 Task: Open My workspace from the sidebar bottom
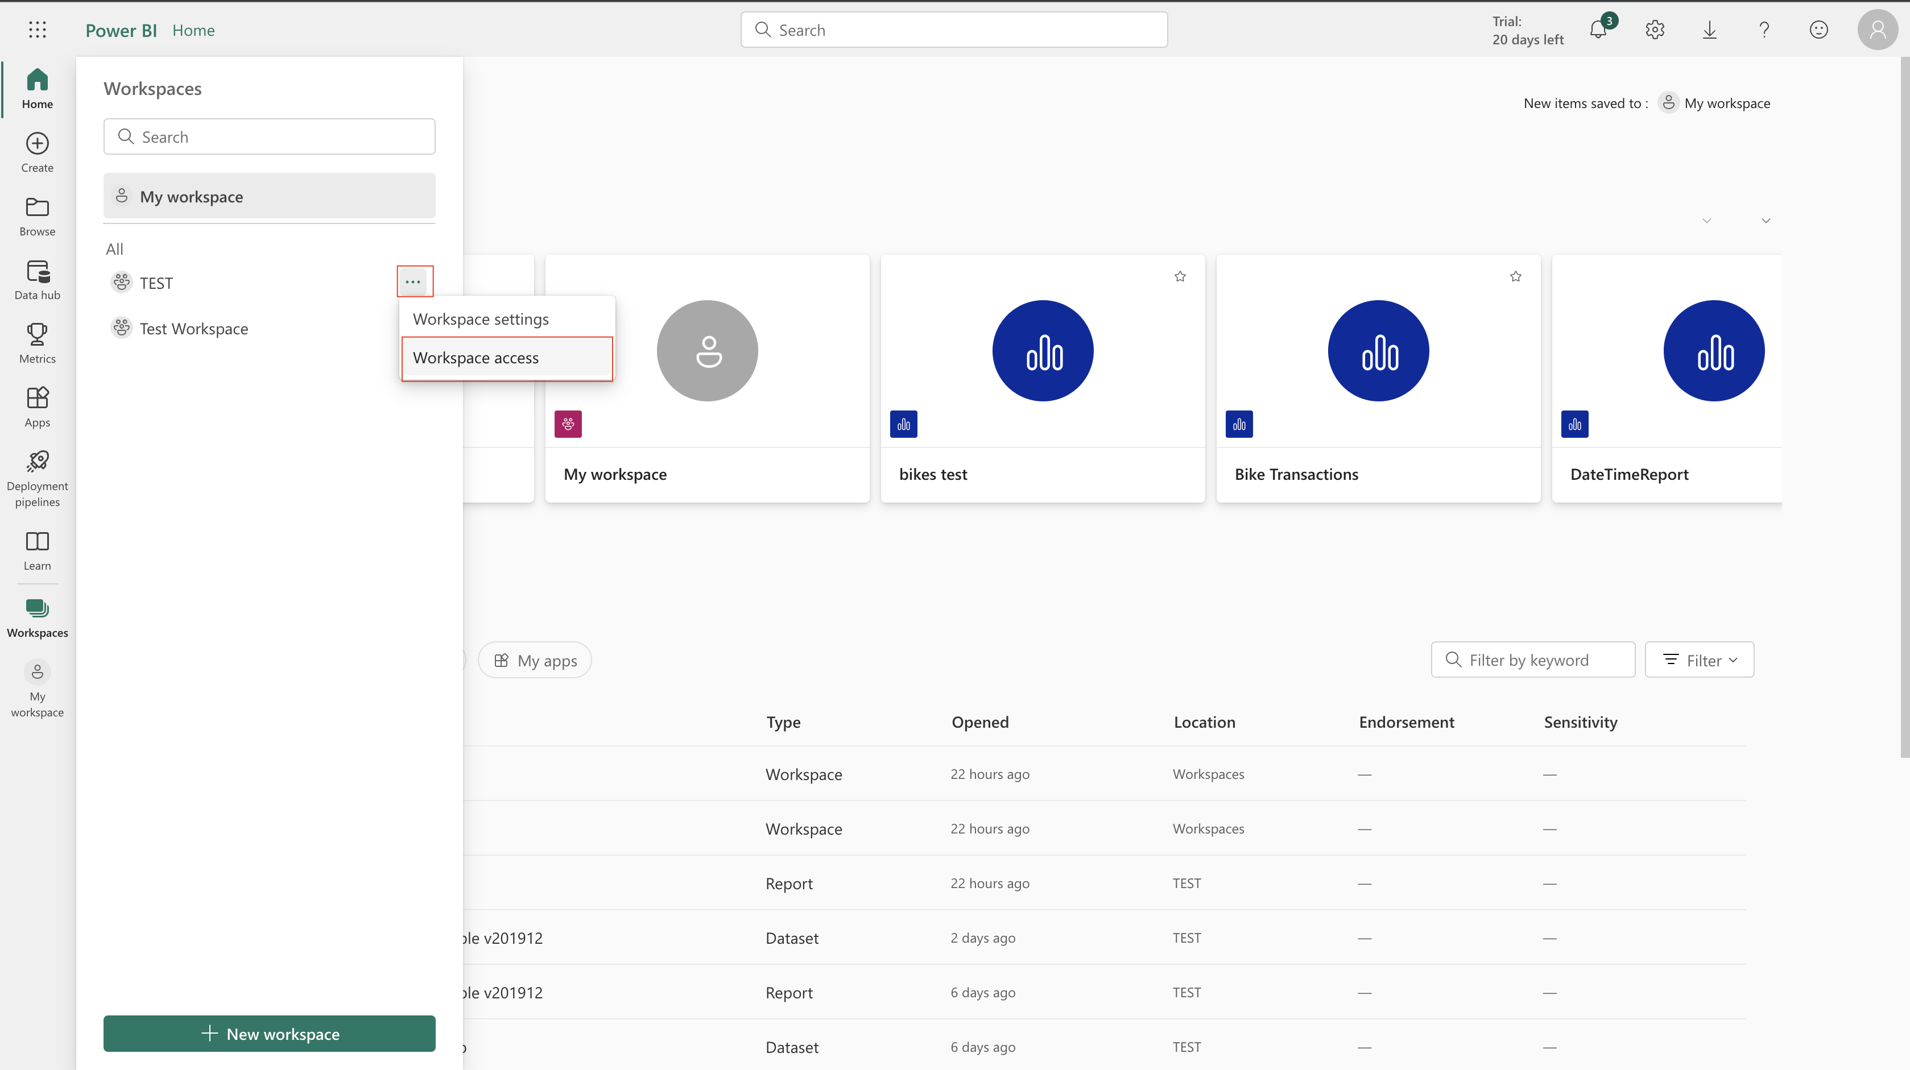click(x=37, y=689)
